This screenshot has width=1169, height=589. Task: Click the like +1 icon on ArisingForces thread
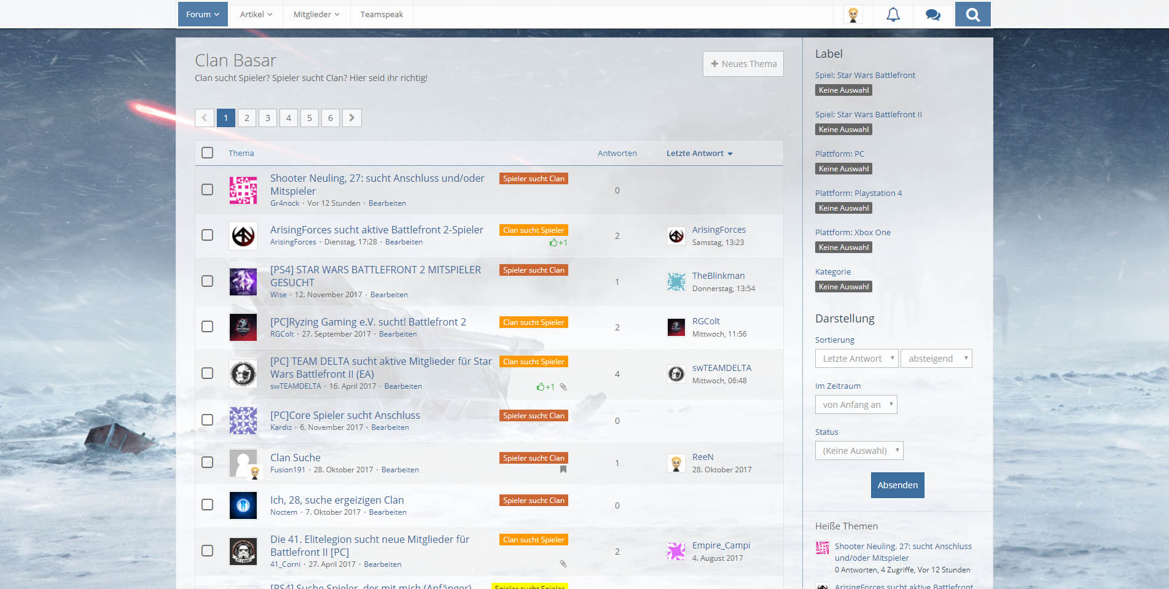click(558, 243)
